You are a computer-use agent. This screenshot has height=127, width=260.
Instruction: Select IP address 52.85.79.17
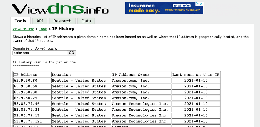point(27,115)
